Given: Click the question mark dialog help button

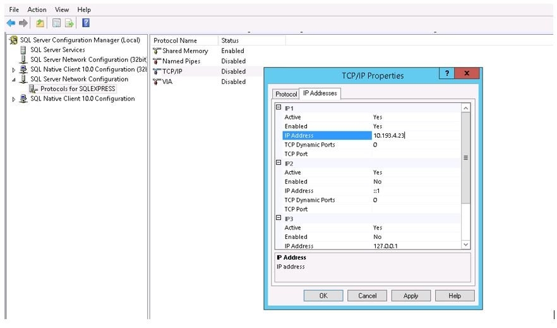Looking at the screenshot, I should (446, 74).
